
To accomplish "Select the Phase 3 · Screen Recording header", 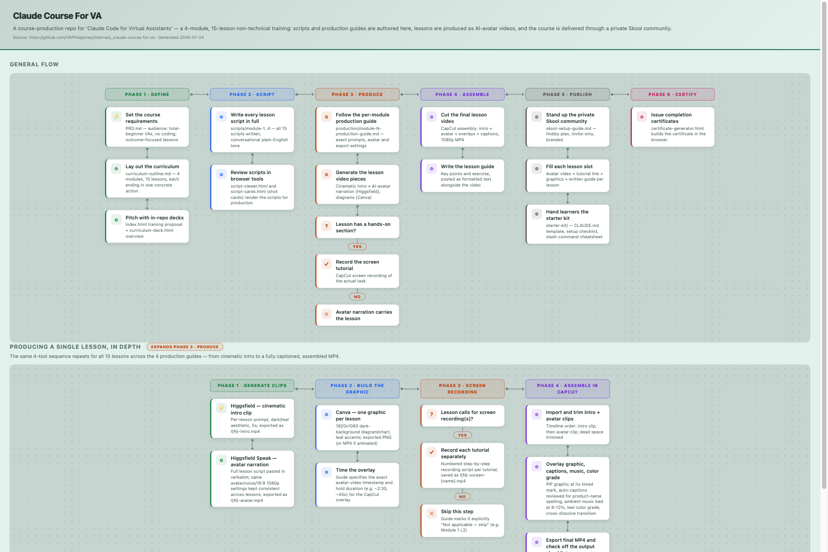I will tap(463, 389).
